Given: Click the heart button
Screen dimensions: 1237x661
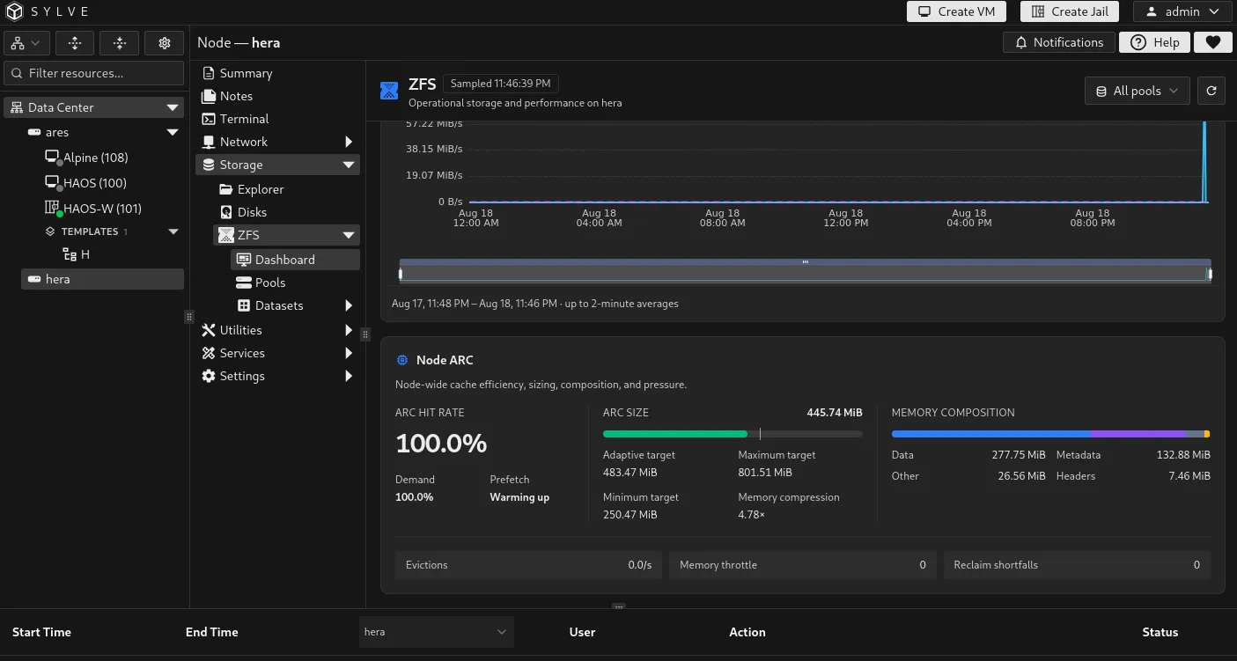Looking at the screenshot, I should click(x=1213, y=42).
